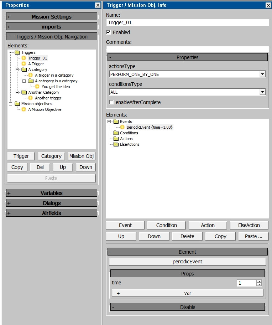Toggle the Enabled checkbox
This screenshot has width=272, height=325.
tap(109, 32)
